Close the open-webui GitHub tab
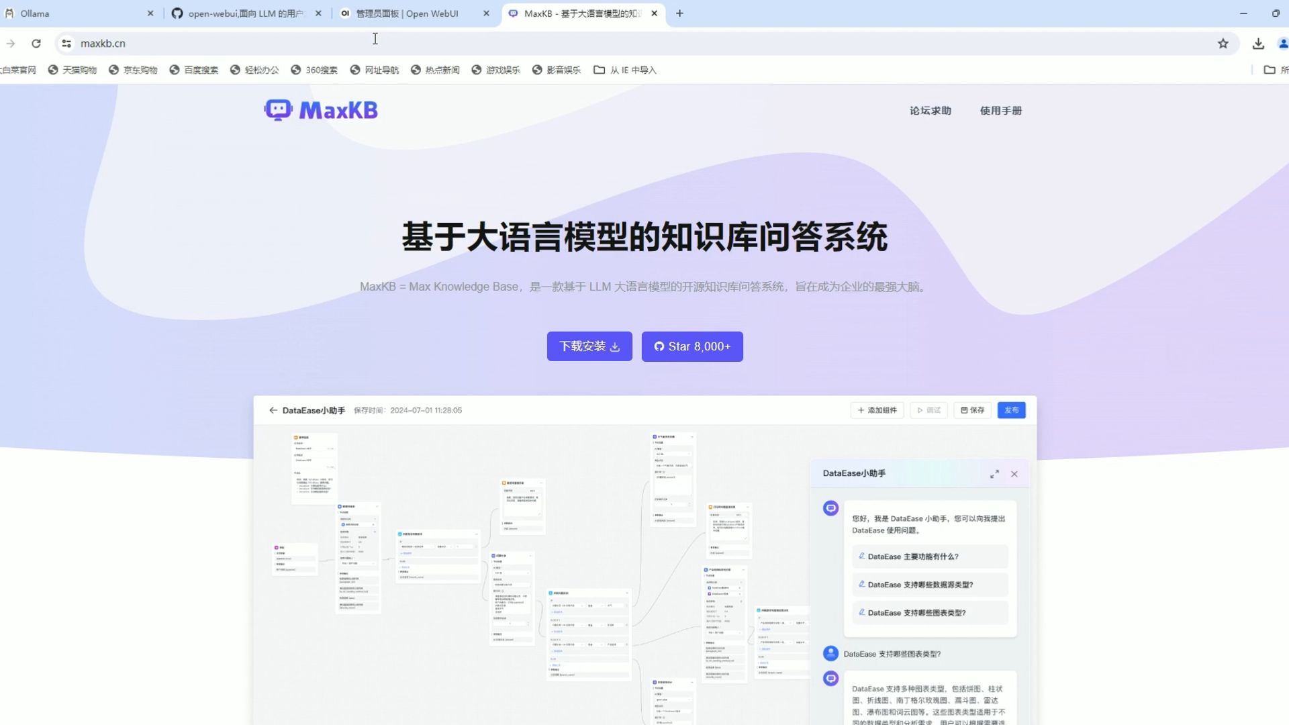Screen dimensions: 1289x725 [318, 13]
